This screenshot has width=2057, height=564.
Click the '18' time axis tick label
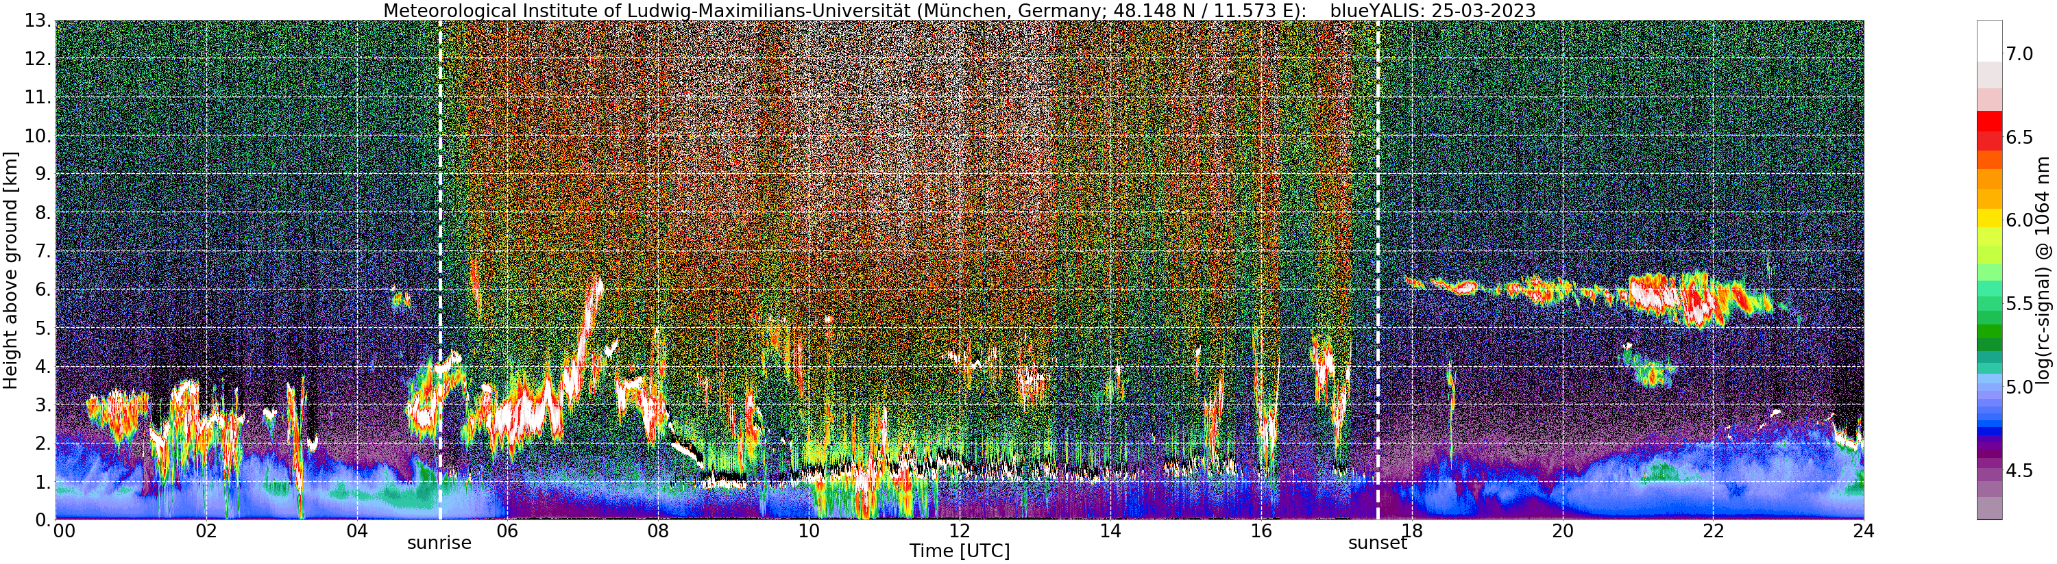1412,530
